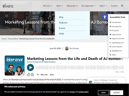Click the Grayscale bars icon
The height and width of the screenshot is (96, 129).
click(110, 30)
